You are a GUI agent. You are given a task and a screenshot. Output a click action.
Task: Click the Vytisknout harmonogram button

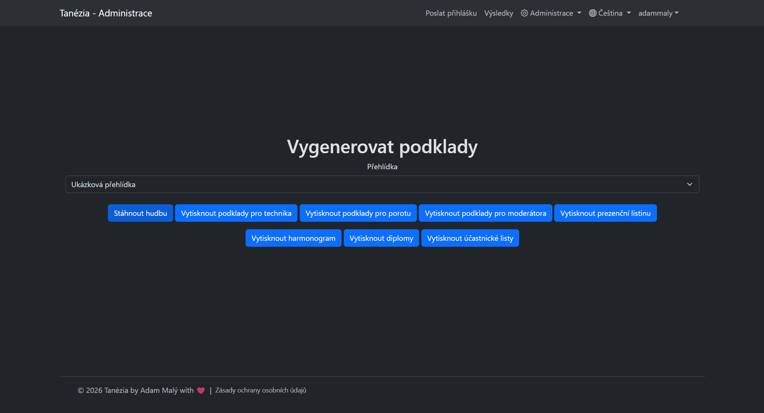293,238
